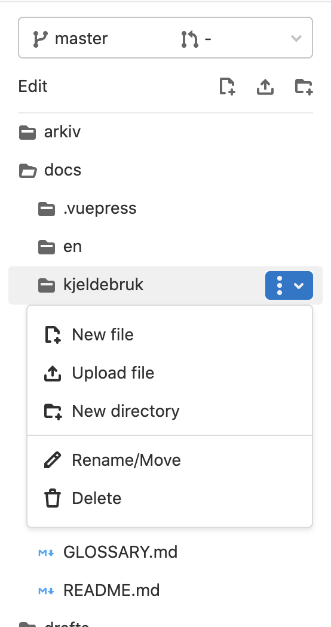
Task: Open the master branch dropdown
Action: [166, 38]
